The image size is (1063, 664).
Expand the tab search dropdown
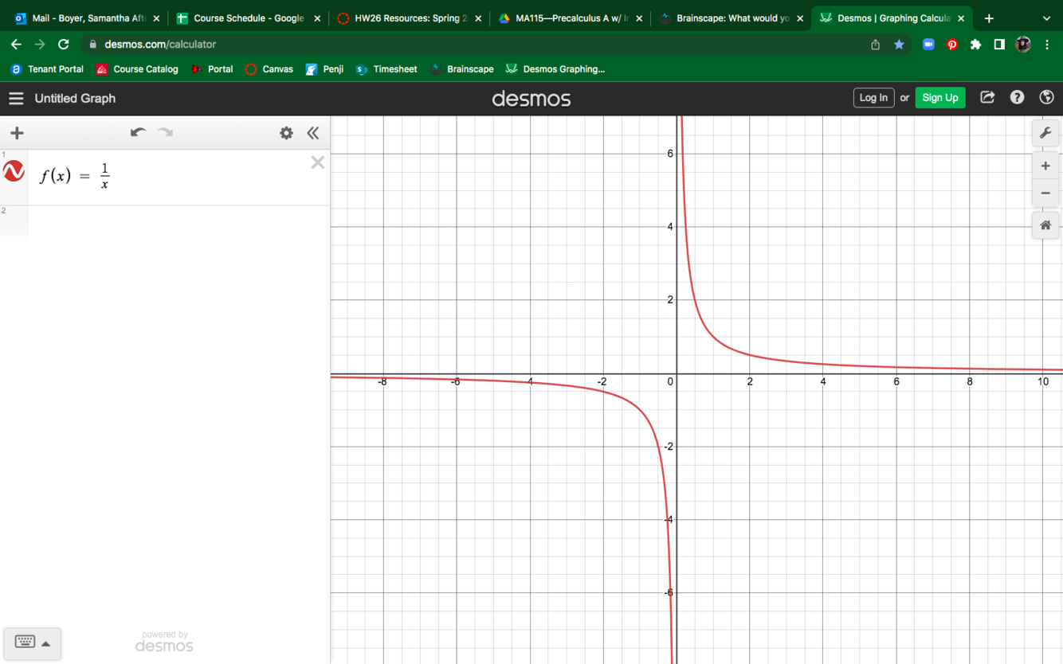click(1046, 18)
